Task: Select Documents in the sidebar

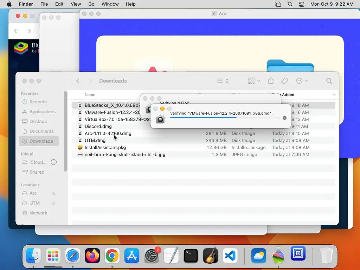Action: click(39, 131)
